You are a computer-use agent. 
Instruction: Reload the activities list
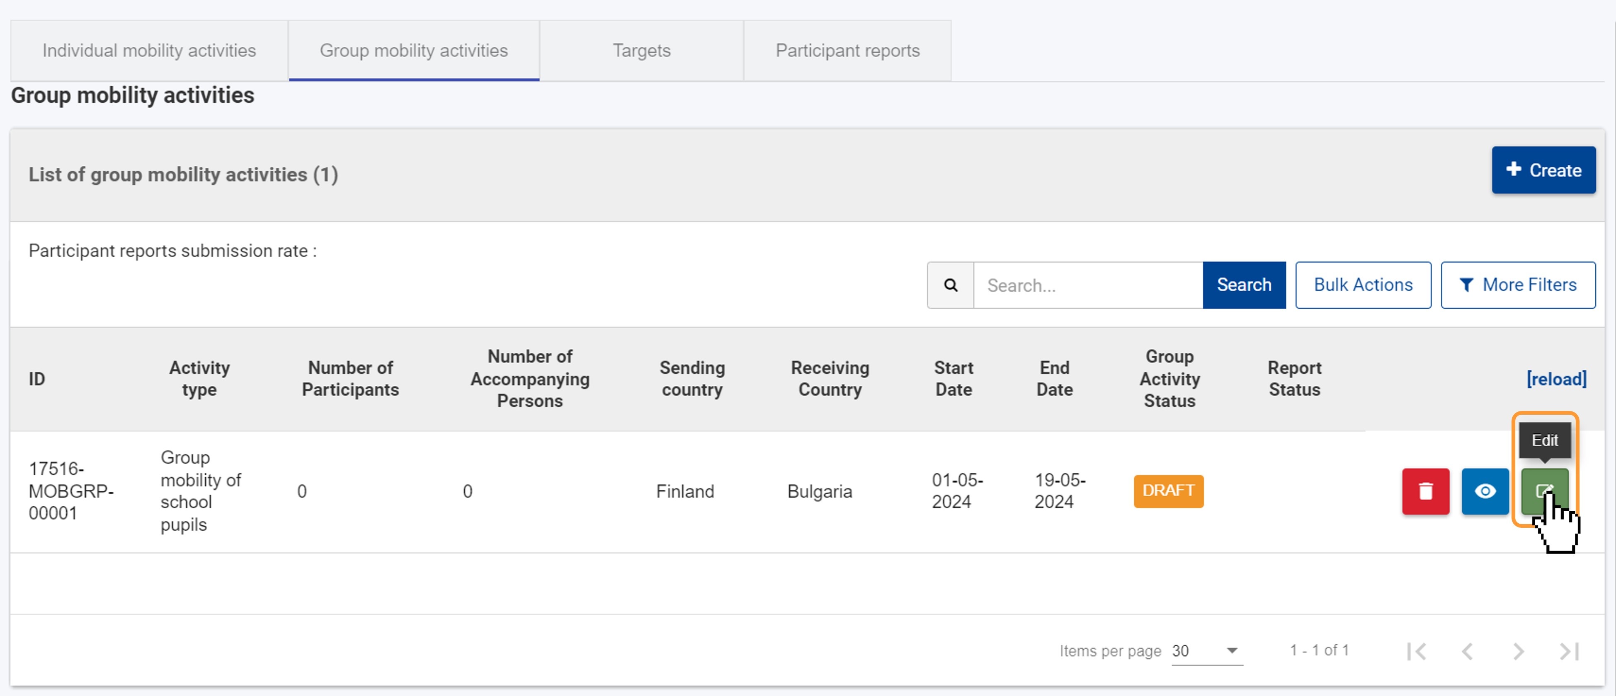click(1556, 379)
